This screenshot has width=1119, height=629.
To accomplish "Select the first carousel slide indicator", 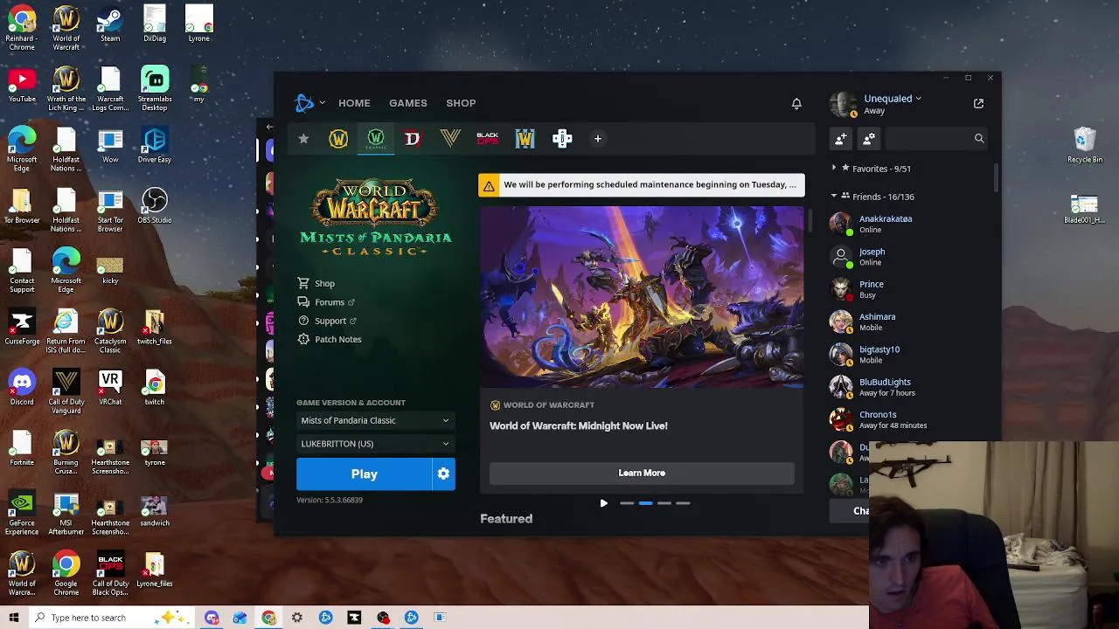I will pyautogui.click(x=627, y=503).
